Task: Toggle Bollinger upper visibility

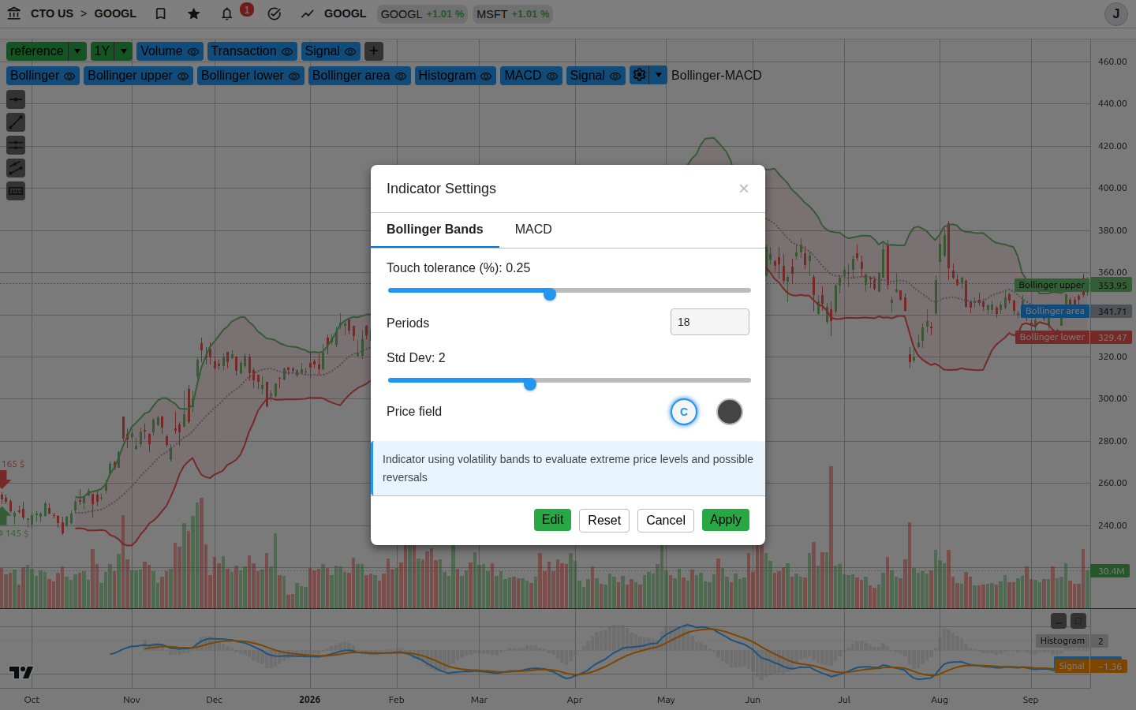Action: pyautogui.click(x=183, y=76)
